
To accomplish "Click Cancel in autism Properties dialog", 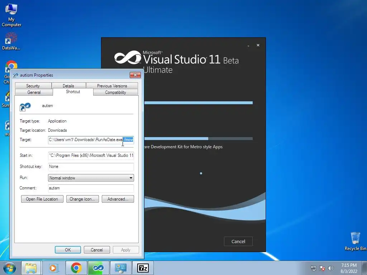I will [97, 250].
